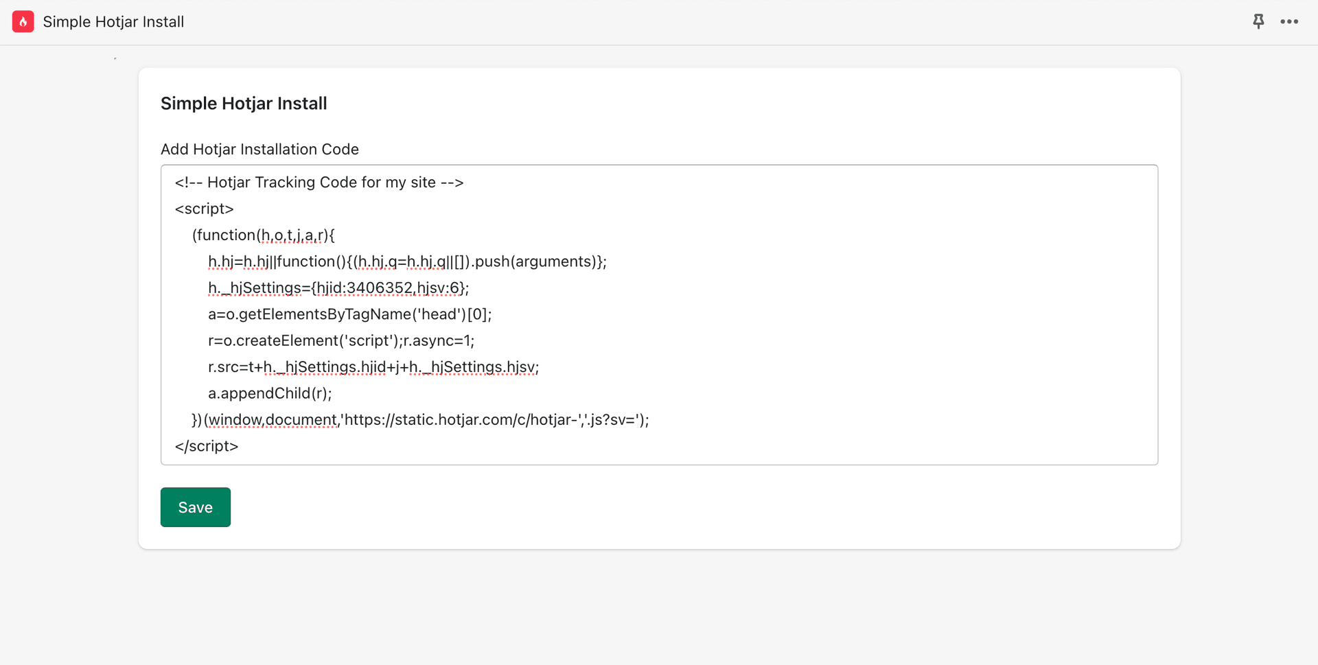Click the '(function(h,o,t,j,a,r){' line
This screenshot has width=1318, height=665.
264,235
